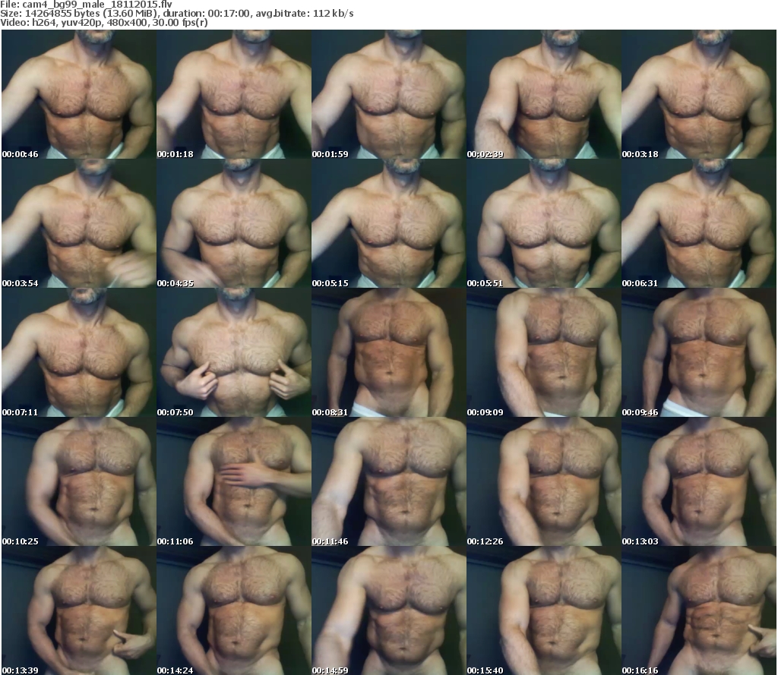Select the last frame at 00:16:16
The height and width of the screenshot is (675, 778).
tap(699, 610)
